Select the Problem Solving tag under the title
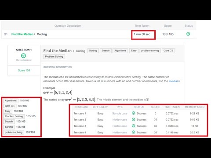This screenshot has width=211, height=158. tap(54, 57)
